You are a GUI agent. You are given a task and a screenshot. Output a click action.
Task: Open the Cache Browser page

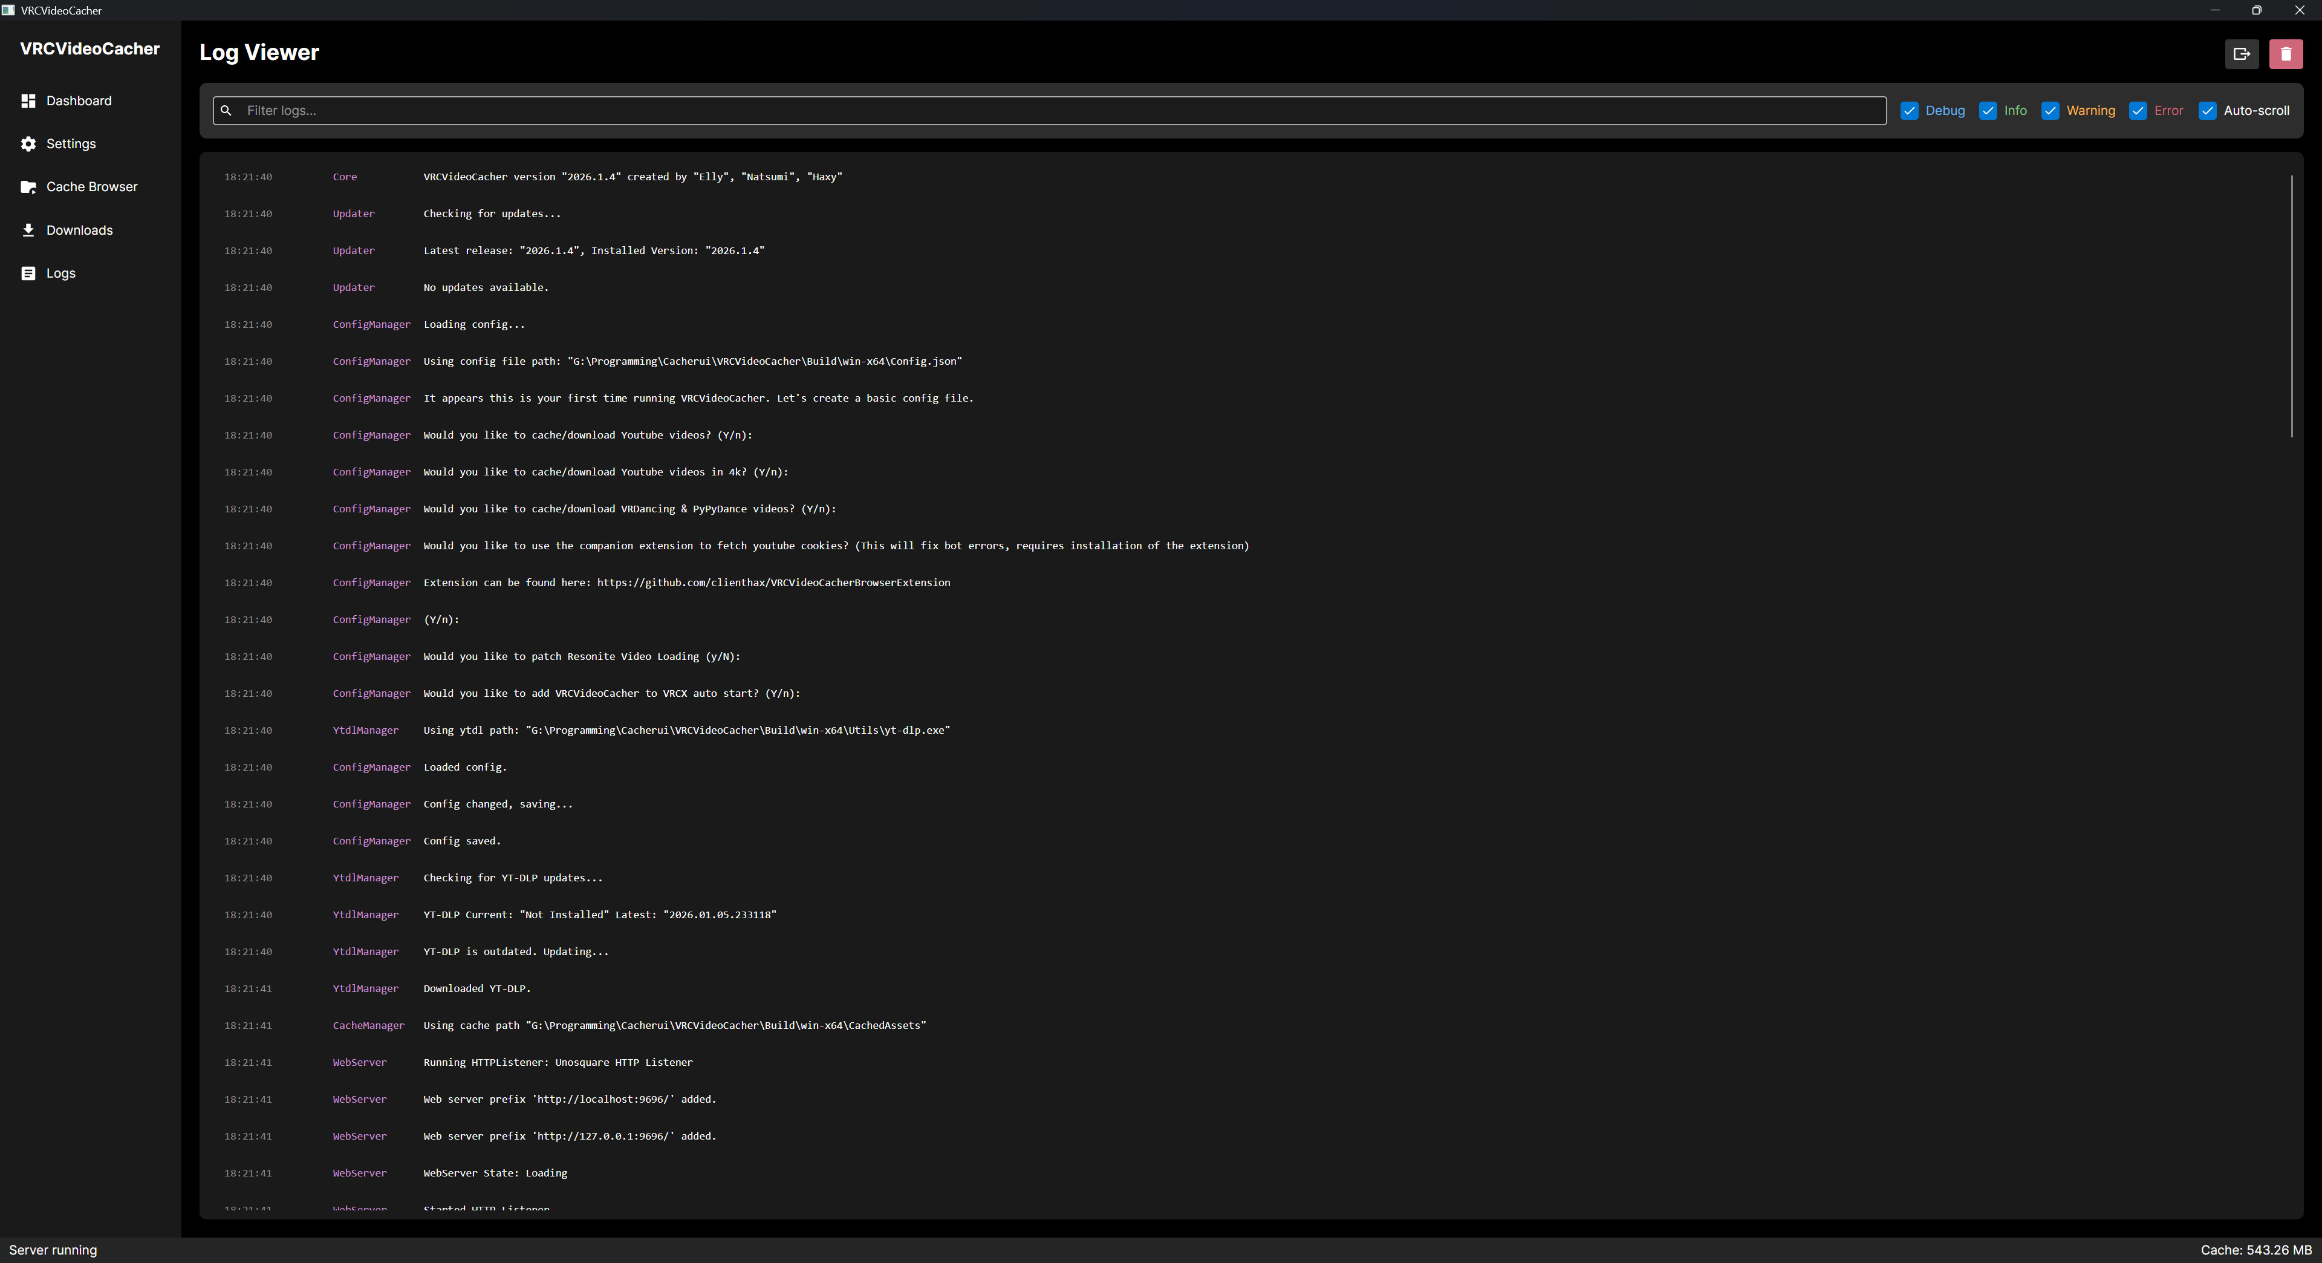[90, 187]
